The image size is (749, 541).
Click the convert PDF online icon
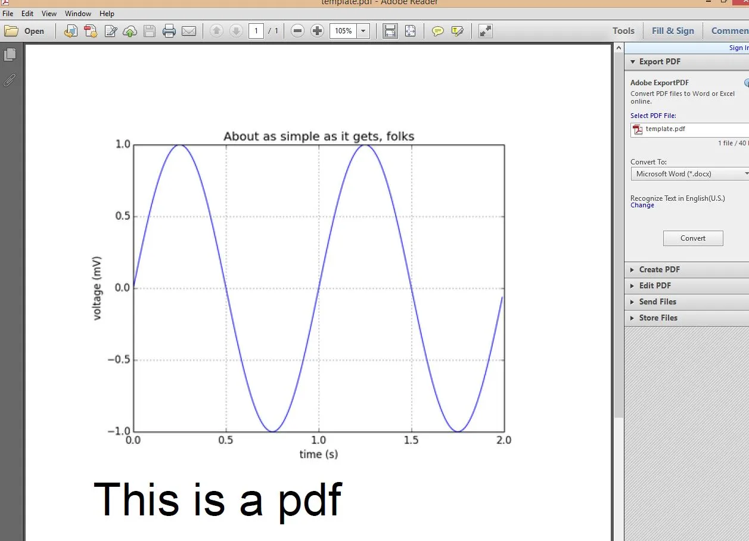[x=71, y=31]
